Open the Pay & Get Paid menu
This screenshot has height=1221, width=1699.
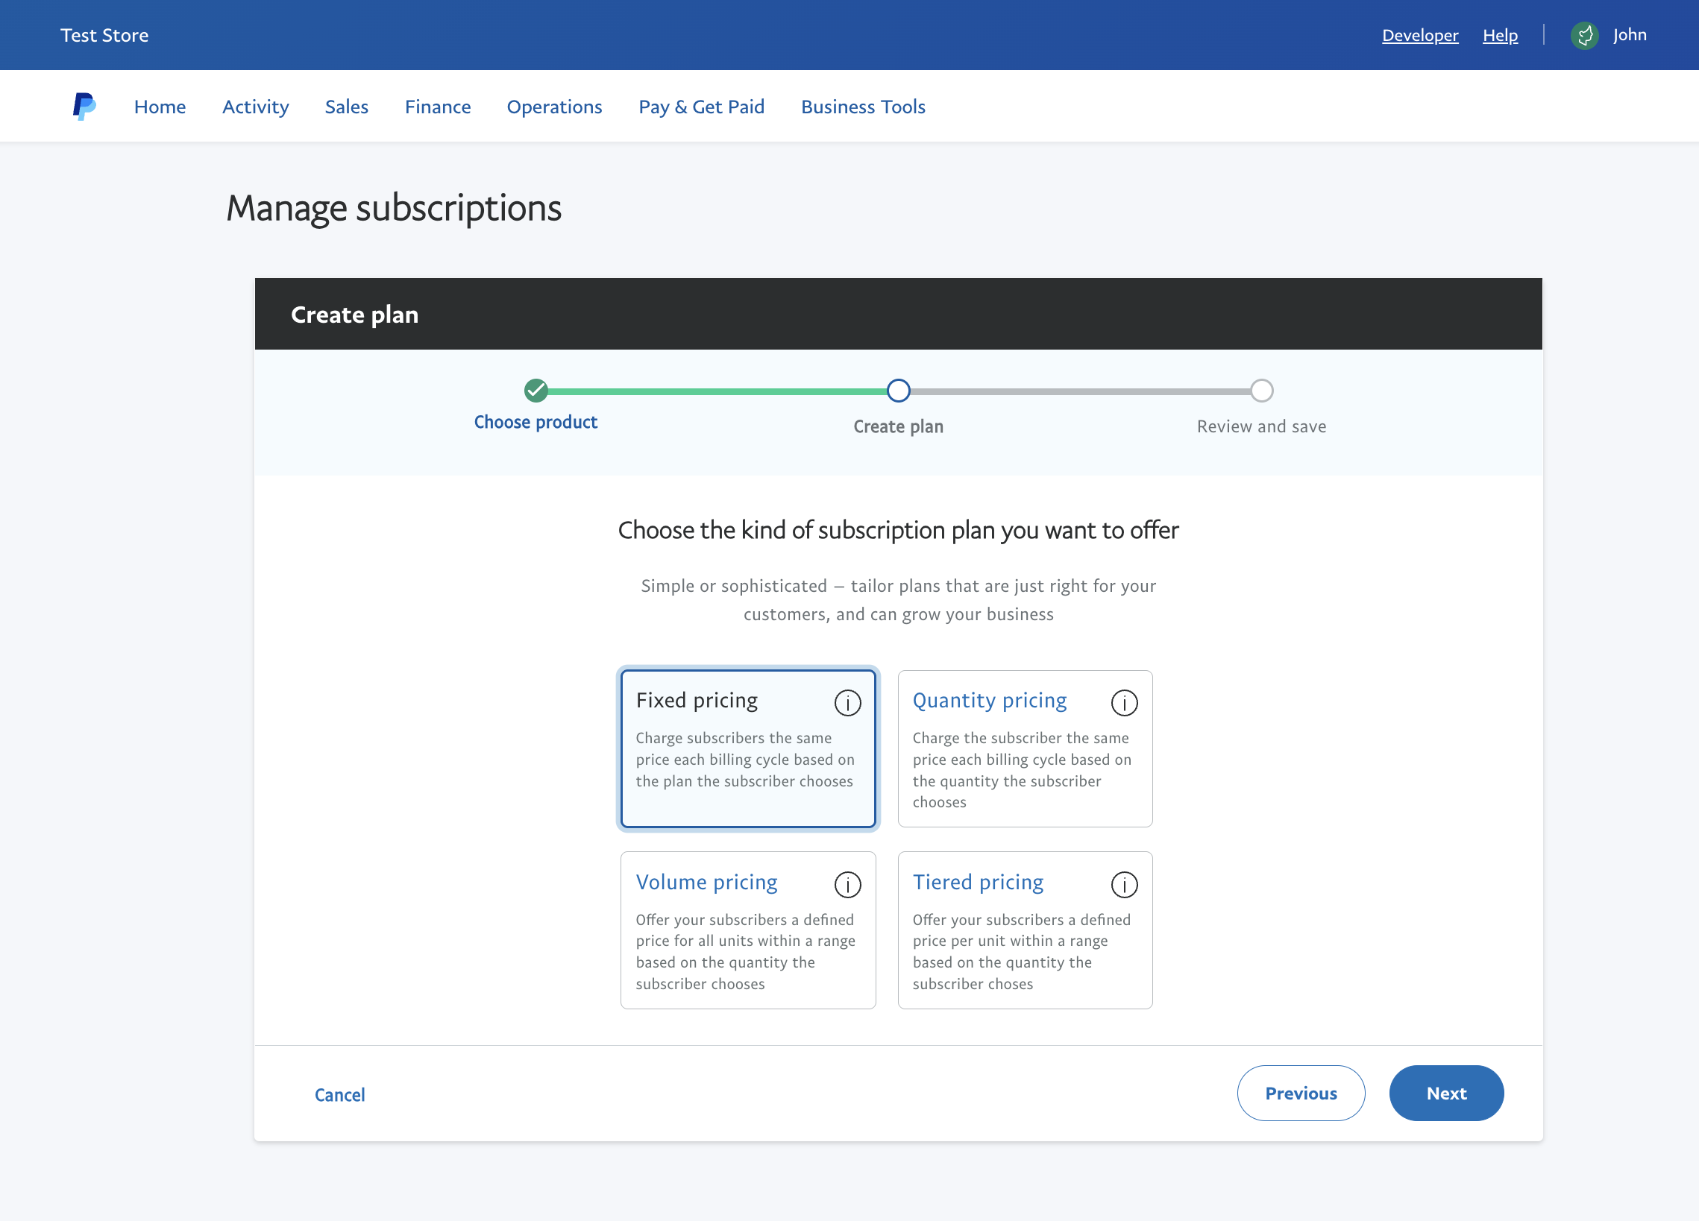pyautogui.click(x=701, y=107)
